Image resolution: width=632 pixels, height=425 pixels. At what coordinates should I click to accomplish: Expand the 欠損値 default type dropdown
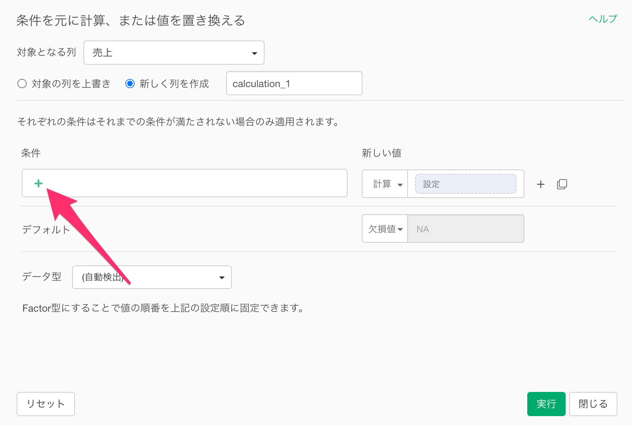pos(385,229)
